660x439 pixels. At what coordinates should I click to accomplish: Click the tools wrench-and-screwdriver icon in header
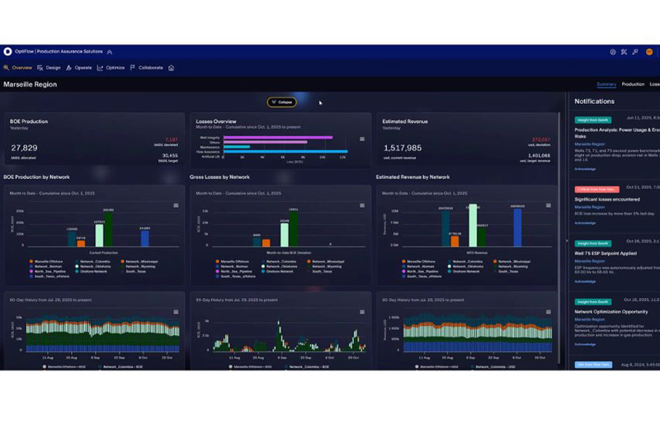click(624, 52)
